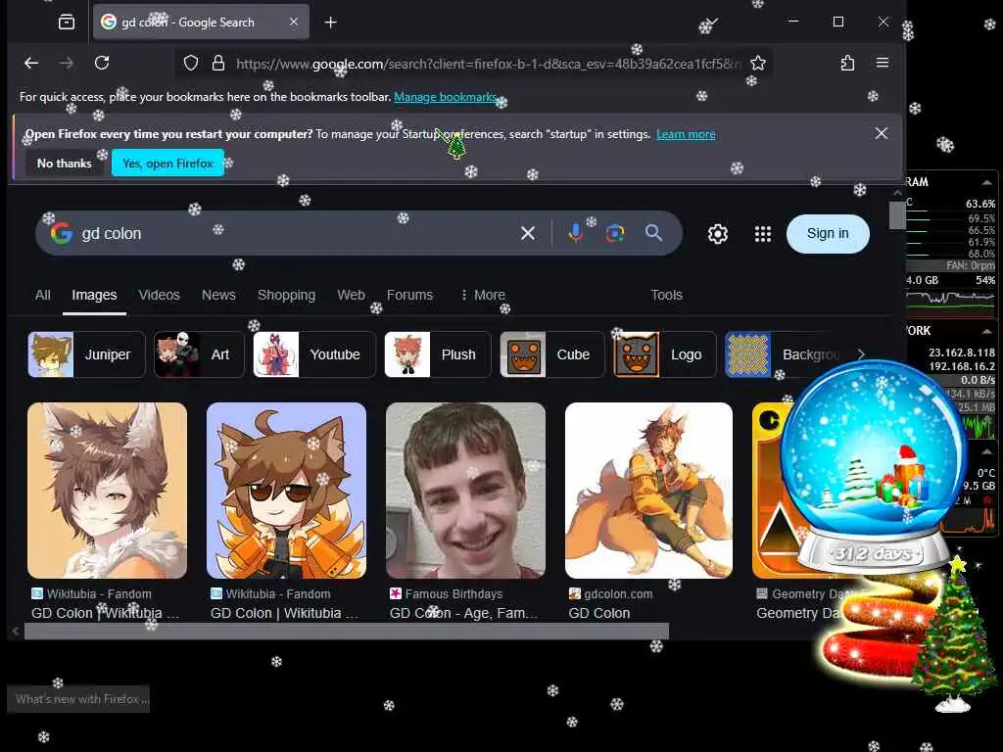Image resolution: width=1003 pixels, height=752 pixels.
Task: Click the browser back arrow
Action: point(31,63)
